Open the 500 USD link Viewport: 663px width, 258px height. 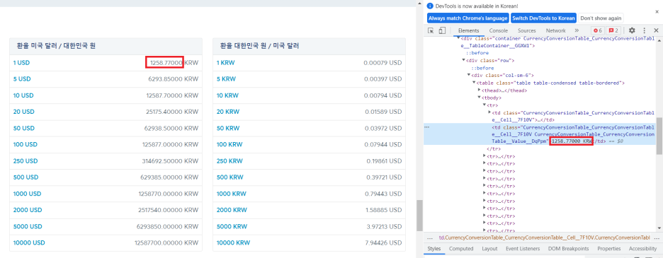tap(25, 177)
